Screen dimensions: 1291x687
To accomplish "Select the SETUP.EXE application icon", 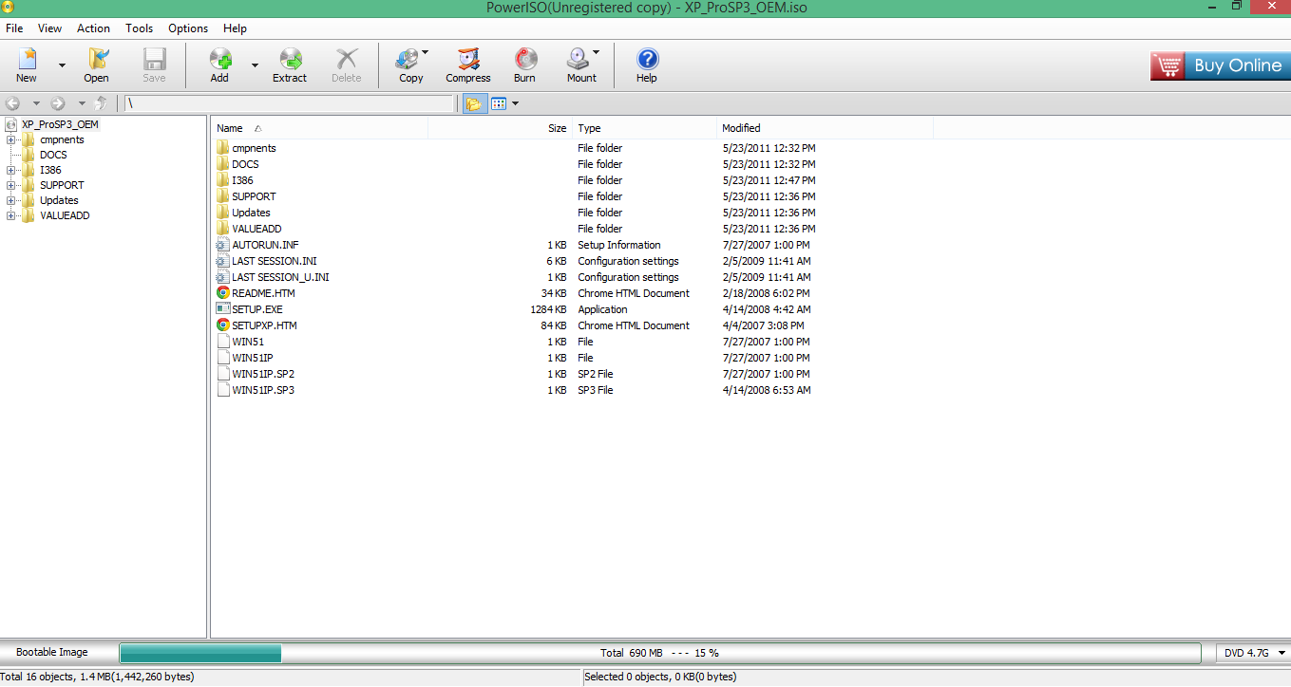I will point(222,309).
